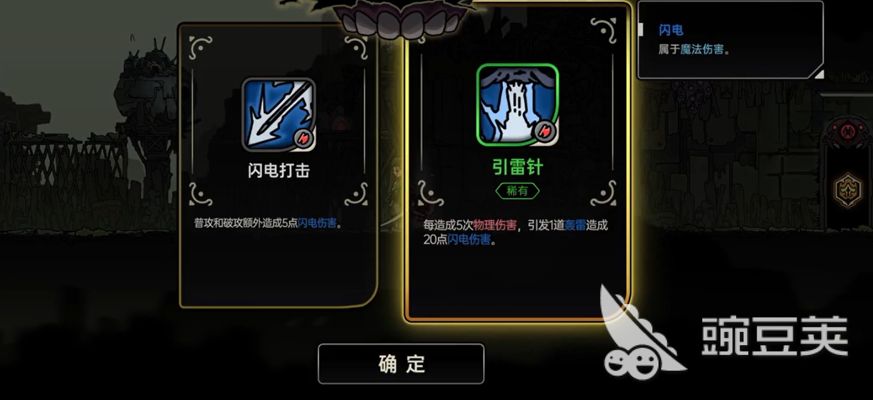Click the 轰雷 keyword in 引雷针 description

[x=575, y=225]
